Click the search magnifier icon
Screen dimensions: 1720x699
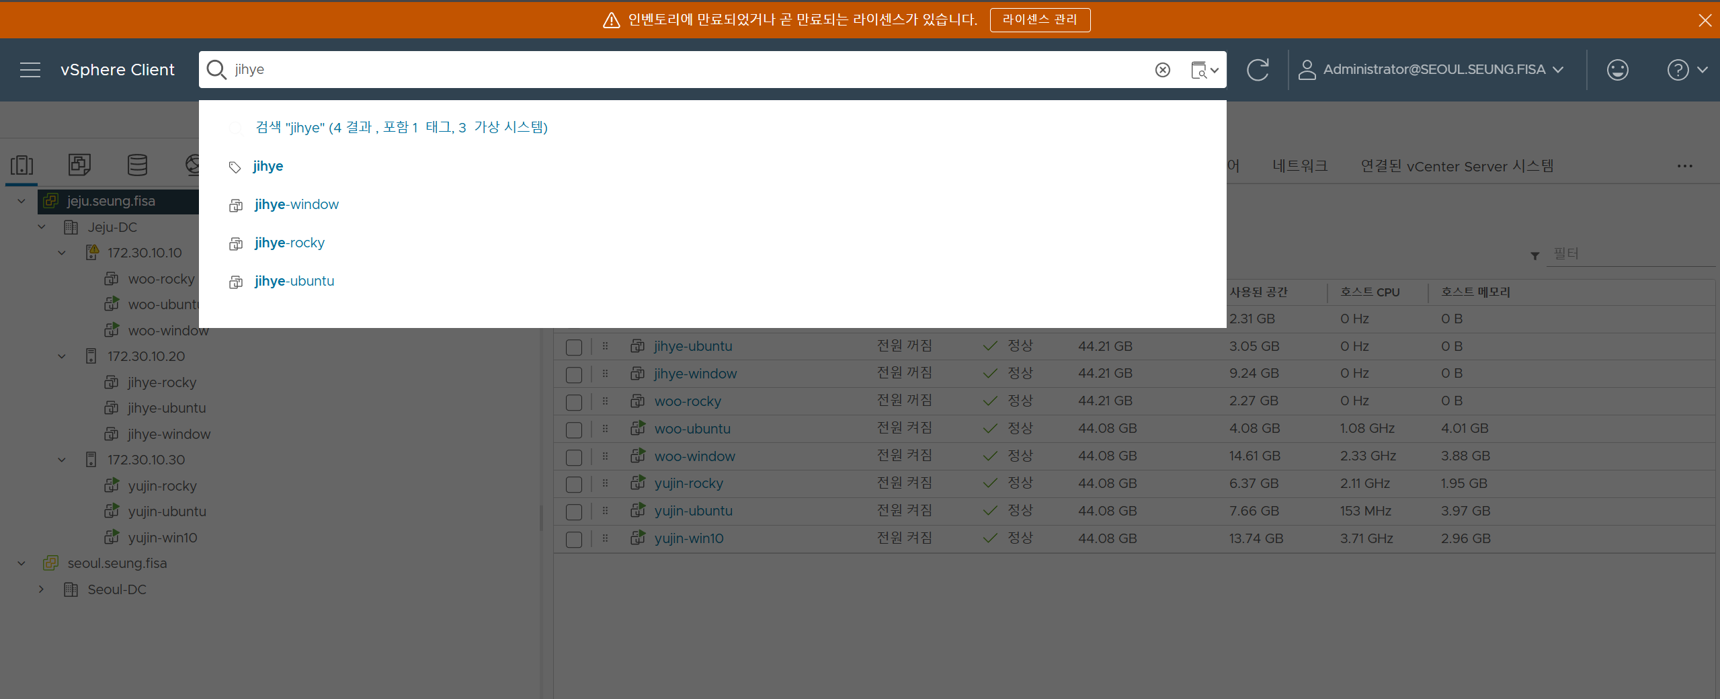pos(216,70)
